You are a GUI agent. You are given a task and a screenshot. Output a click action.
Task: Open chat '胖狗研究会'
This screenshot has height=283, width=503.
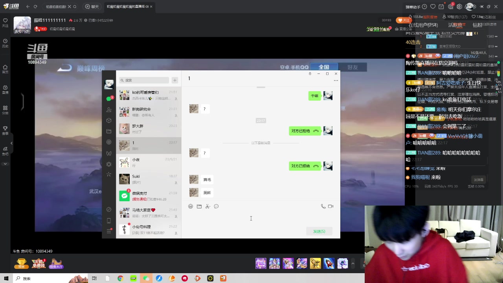point(149,112)
